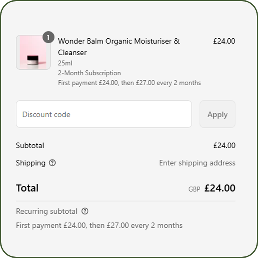Click the Shipping help question mark icon
Screen dimensions: 258x258
click(x=52, y=163)
